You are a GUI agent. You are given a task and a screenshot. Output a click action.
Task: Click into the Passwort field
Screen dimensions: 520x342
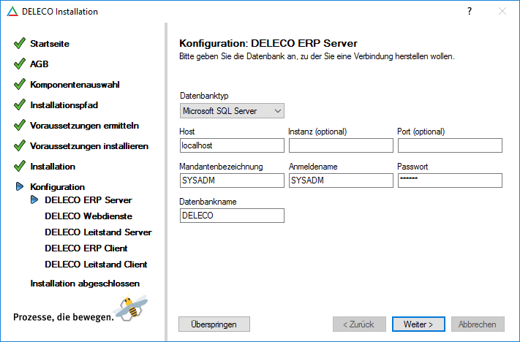(450, 180)
